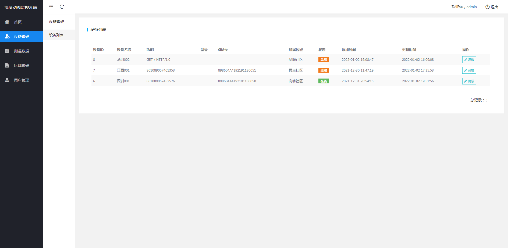Screen dimensions: 508x248
Task: Click the 温度动态监控系统 title logo
Action: click(21, 7)
